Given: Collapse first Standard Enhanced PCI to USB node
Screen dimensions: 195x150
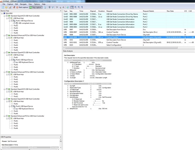Looking at the screenshot, I should [4, 36].
